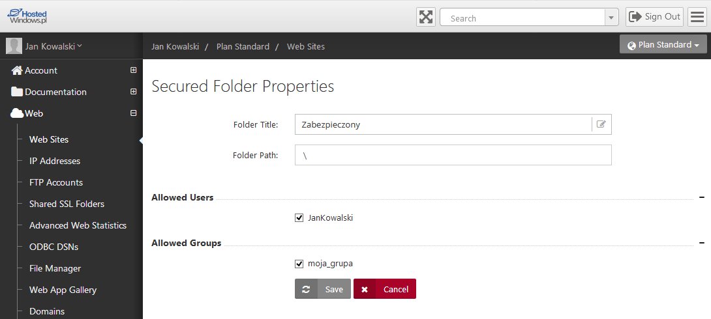Click the Sign Out button

[x=654, y=17]
